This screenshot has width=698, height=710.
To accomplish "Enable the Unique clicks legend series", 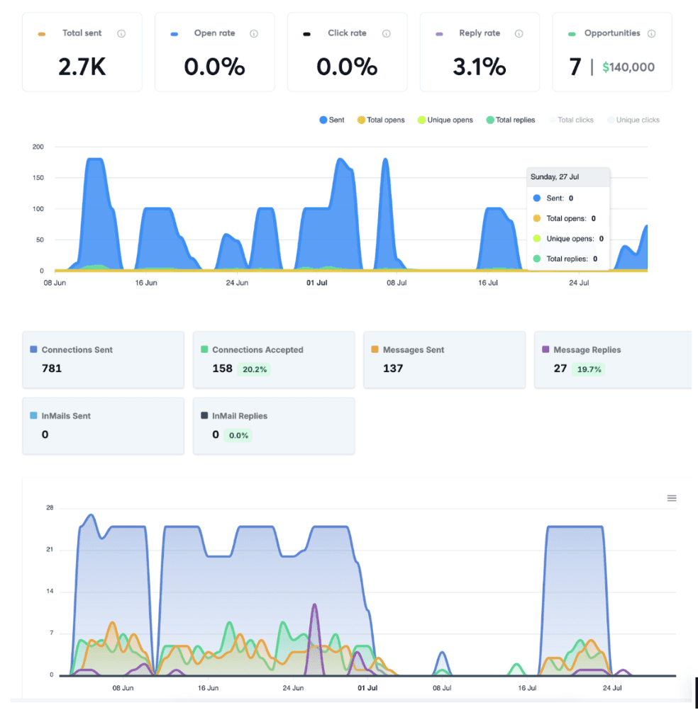I will (x=633, y=120).
